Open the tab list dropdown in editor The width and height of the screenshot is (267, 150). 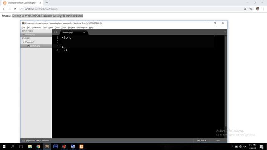[x=225, y=32]
